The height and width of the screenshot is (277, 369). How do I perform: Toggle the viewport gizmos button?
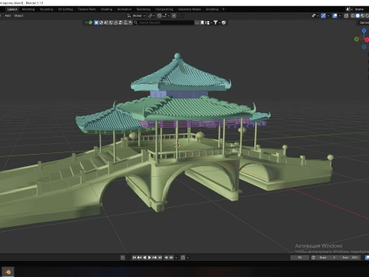tap(324, 15)
